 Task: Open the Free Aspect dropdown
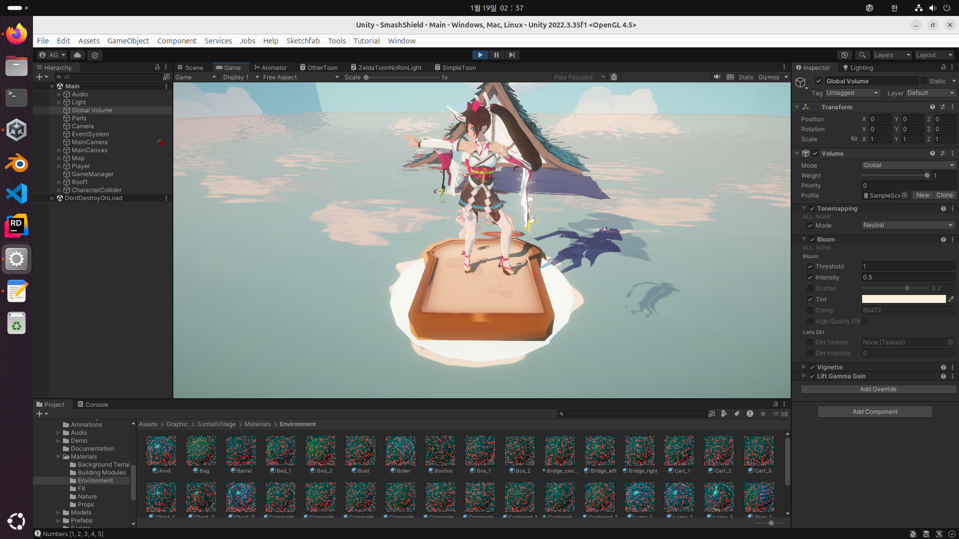pyautogui.click(x=301, y=77)
